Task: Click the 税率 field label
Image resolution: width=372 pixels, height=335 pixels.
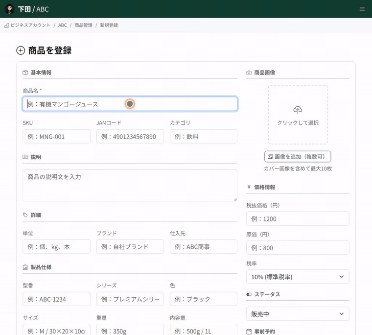Action: pos(252,263)
